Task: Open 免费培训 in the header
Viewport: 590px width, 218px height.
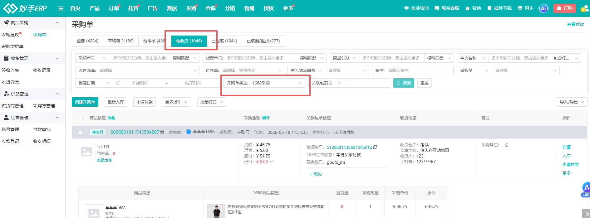Action: 416,8
